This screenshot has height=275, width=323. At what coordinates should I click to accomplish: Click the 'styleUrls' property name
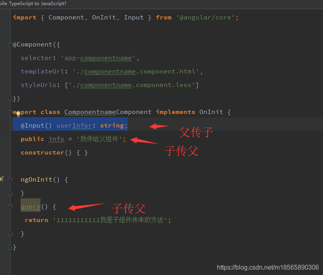(38, 85)
